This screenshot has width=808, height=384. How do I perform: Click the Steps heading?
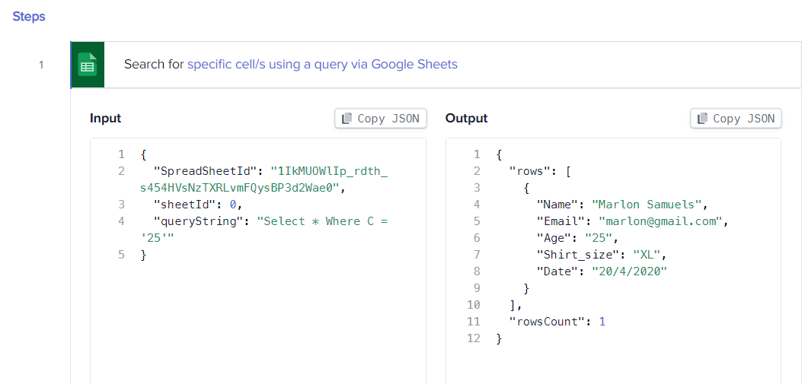tap(29, 17)
